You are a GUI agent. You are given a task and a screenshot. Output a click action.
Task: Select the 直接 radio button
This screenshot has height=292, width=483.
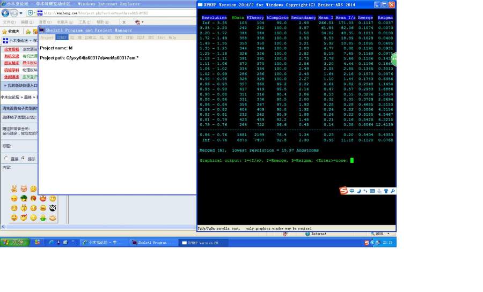coord(6,158)
